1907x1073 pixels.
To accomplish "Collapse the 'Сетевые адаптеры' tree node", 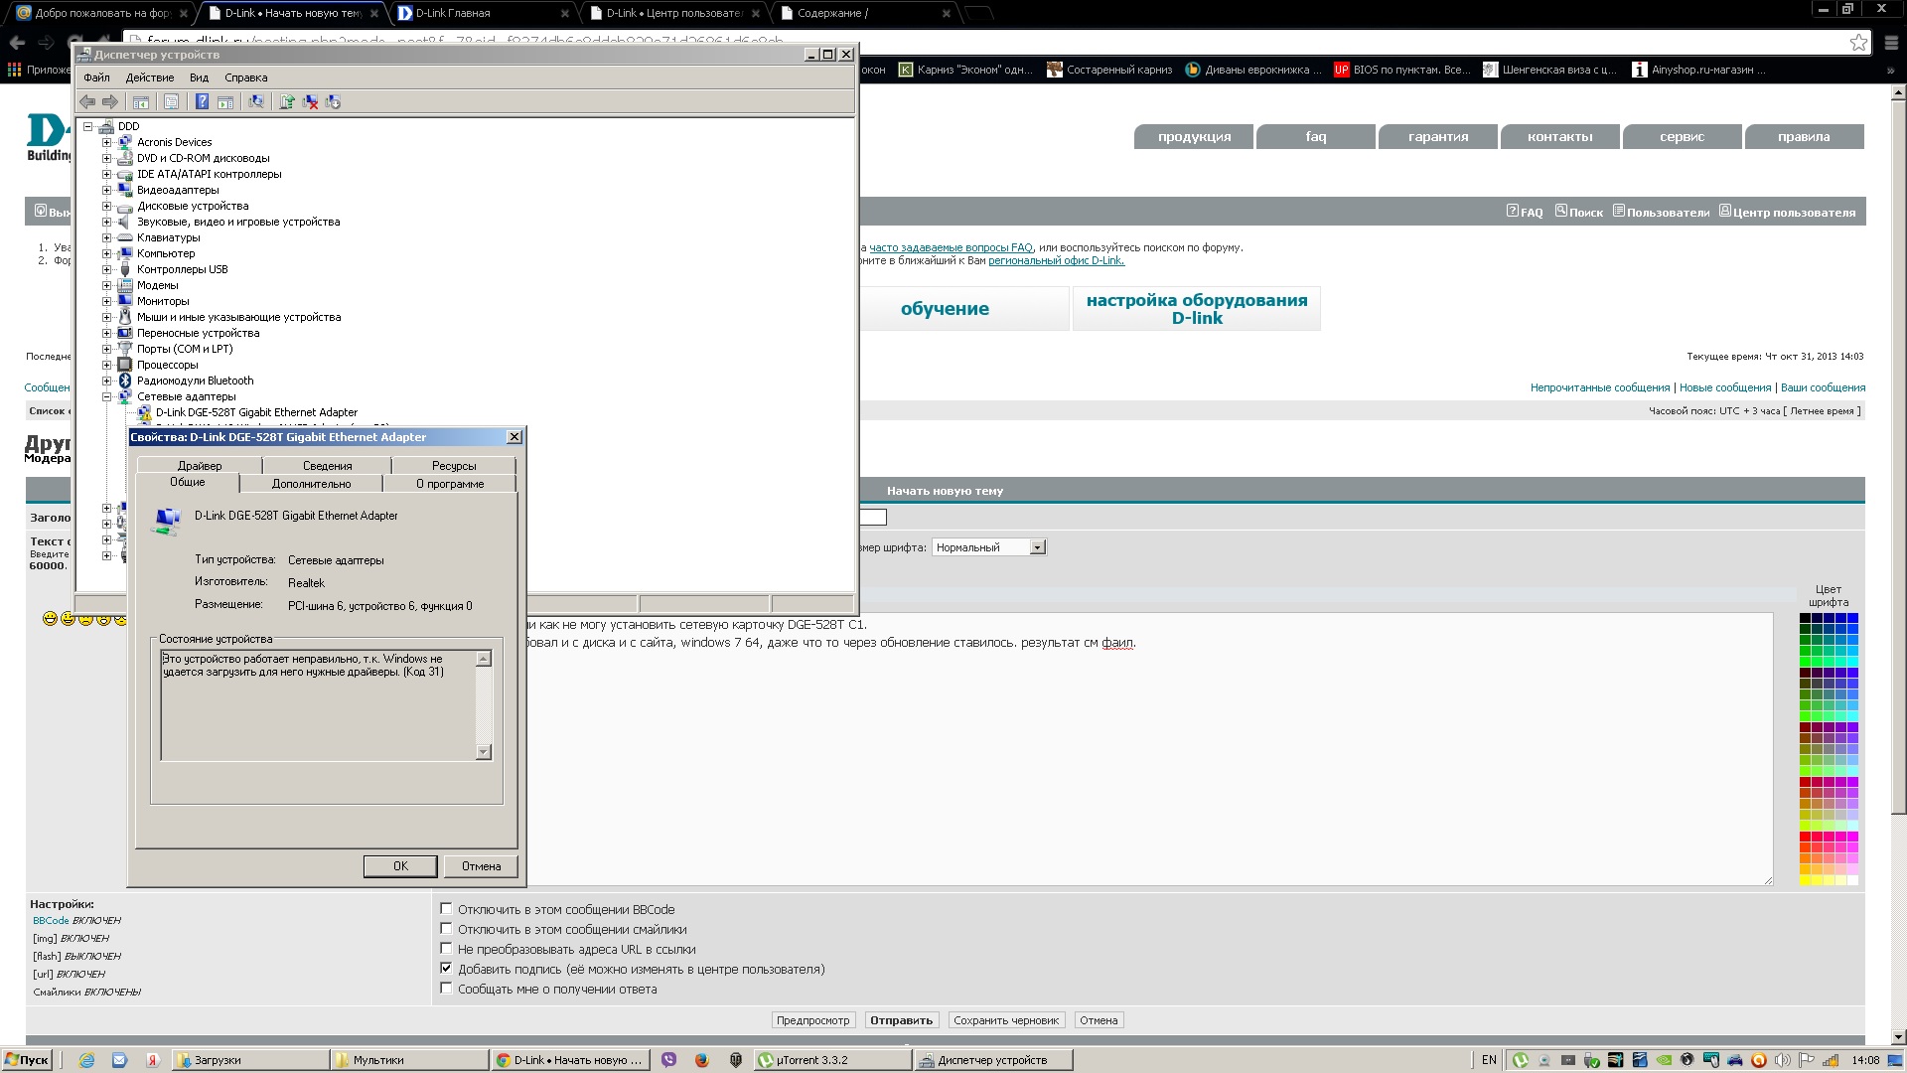I will [107, 396].
